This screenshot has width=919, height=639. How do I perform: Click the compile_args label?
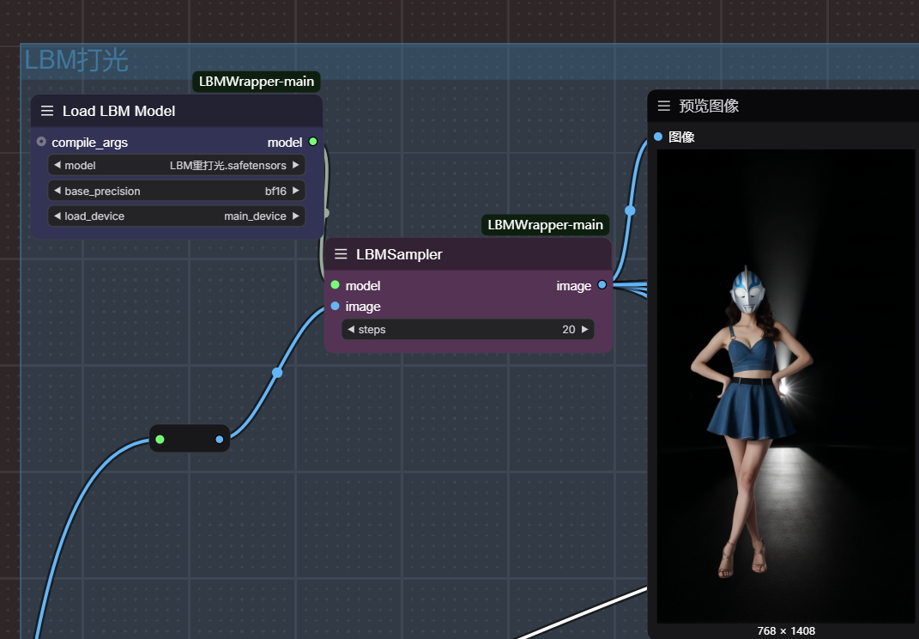coord(90,142)
